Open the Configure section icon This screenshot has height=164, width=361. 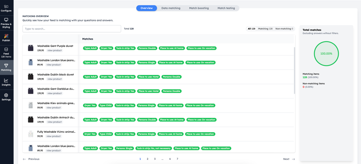tap(6, 6)
